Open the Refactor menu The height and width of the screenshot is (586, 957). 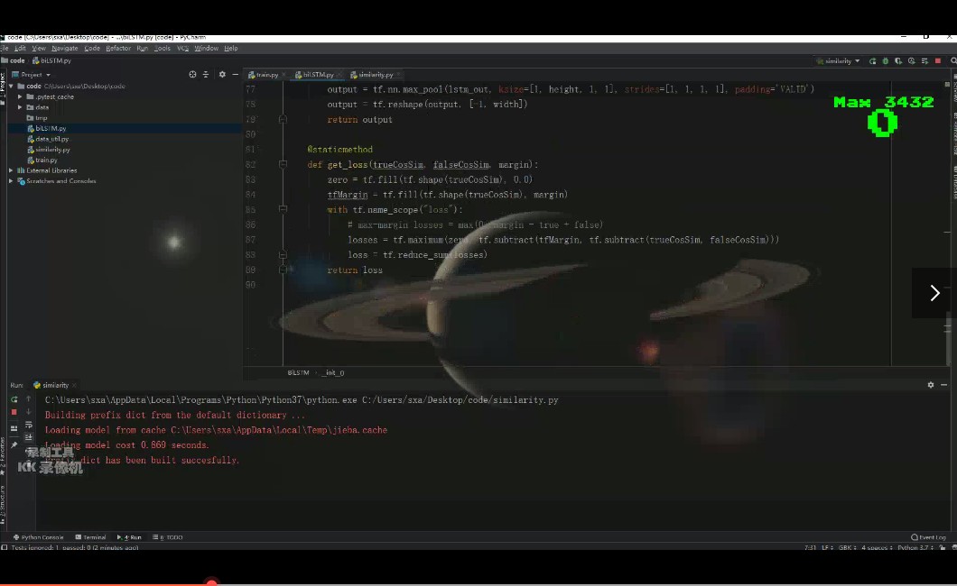point(117,48)
